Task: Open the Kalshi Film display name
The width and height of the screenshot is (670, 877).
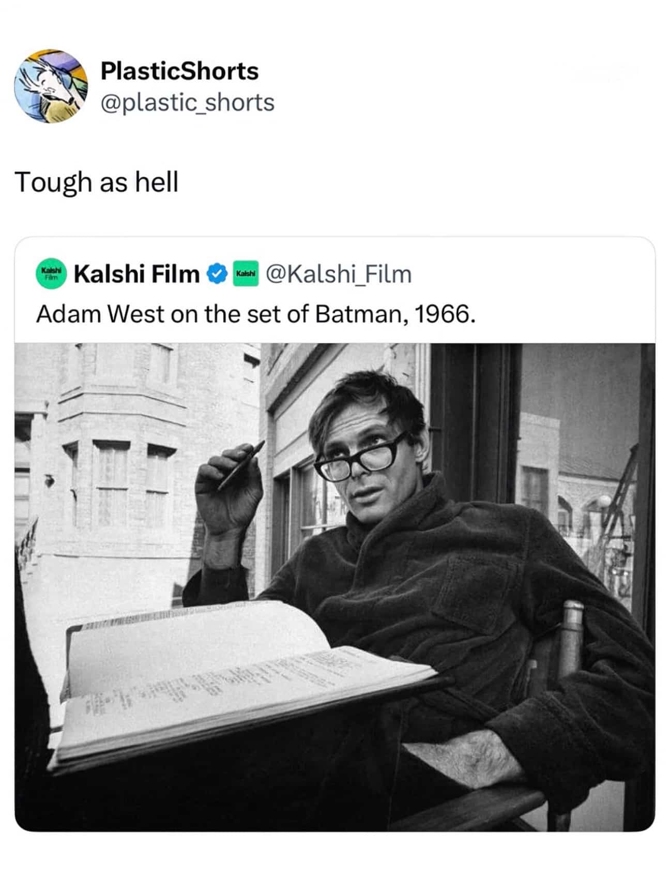Action: pyautogui.click(x=136, y=274)
